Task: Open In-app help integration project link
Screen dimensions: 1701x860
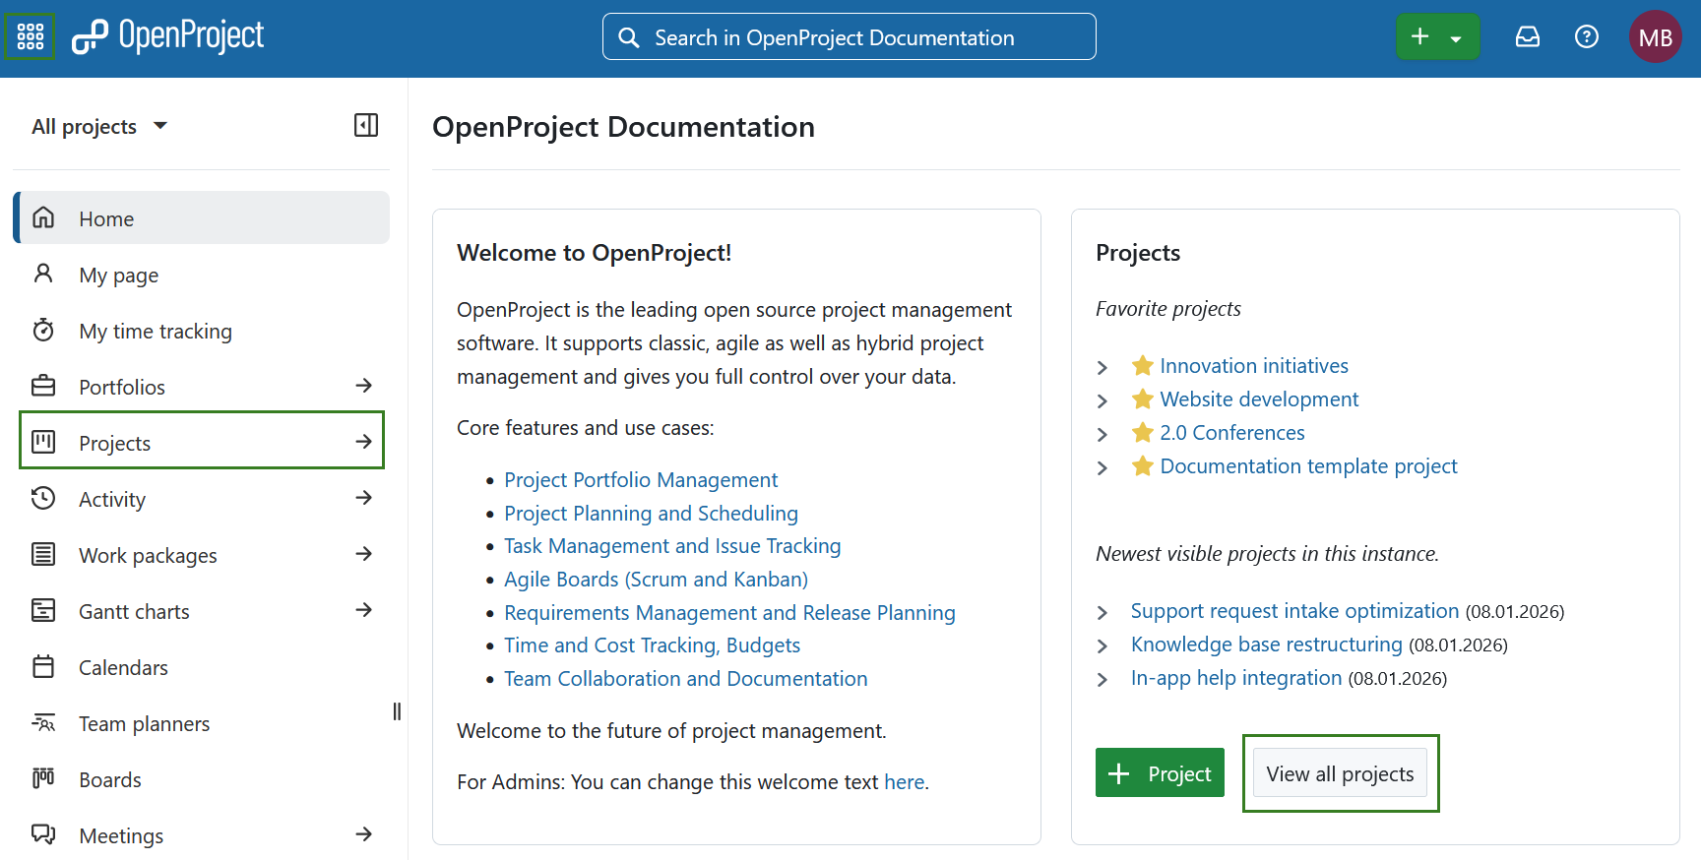Action: pyautogui.click(x=1236, y=677)
